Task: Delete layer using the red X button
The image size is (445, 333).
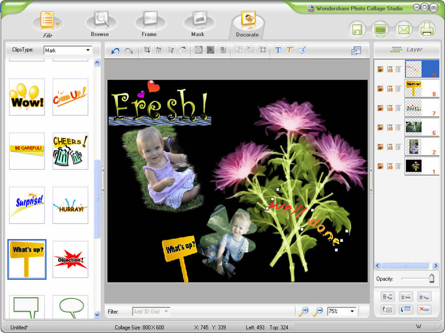Action: [424, 309]
